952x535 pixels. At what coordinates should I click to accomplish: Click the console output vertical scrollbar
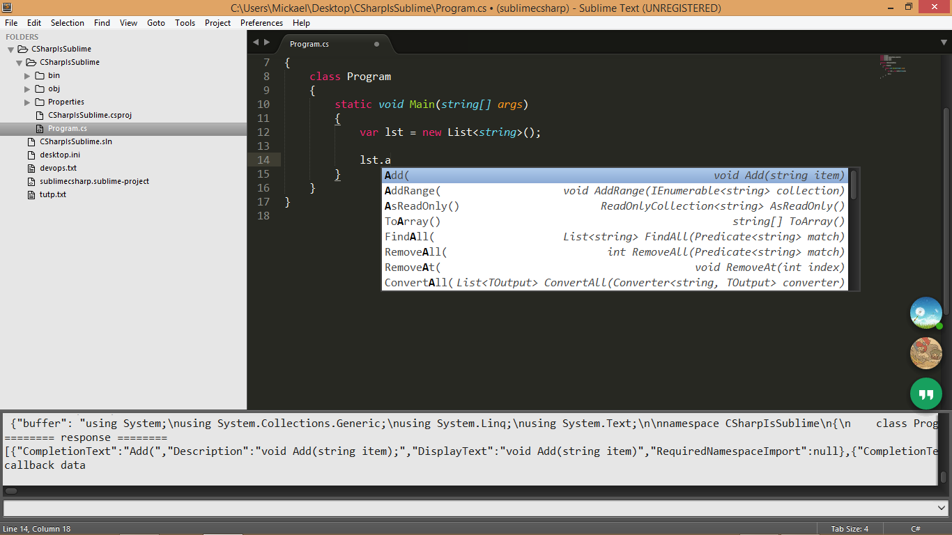tap(944, 477)
